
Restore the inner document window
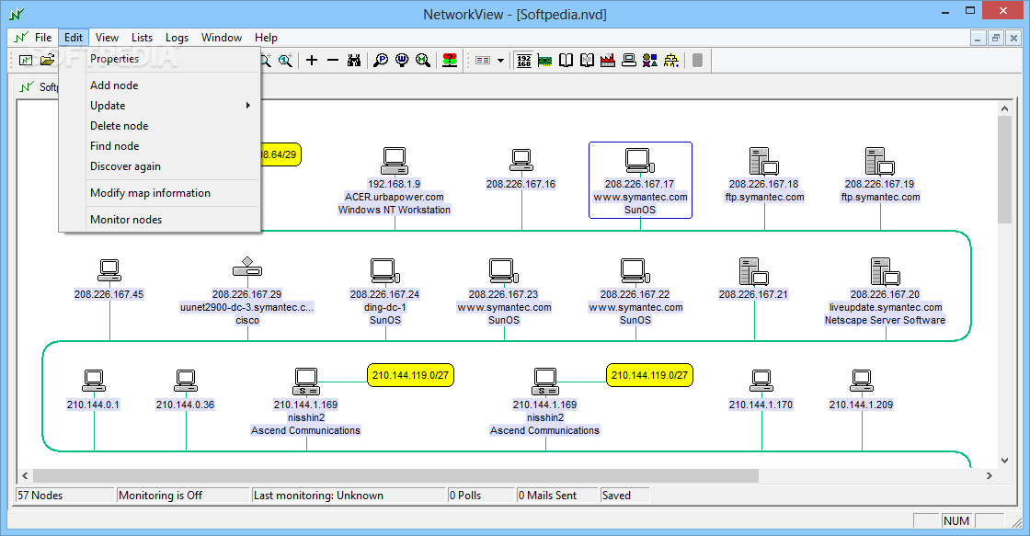tap(996, 38)
